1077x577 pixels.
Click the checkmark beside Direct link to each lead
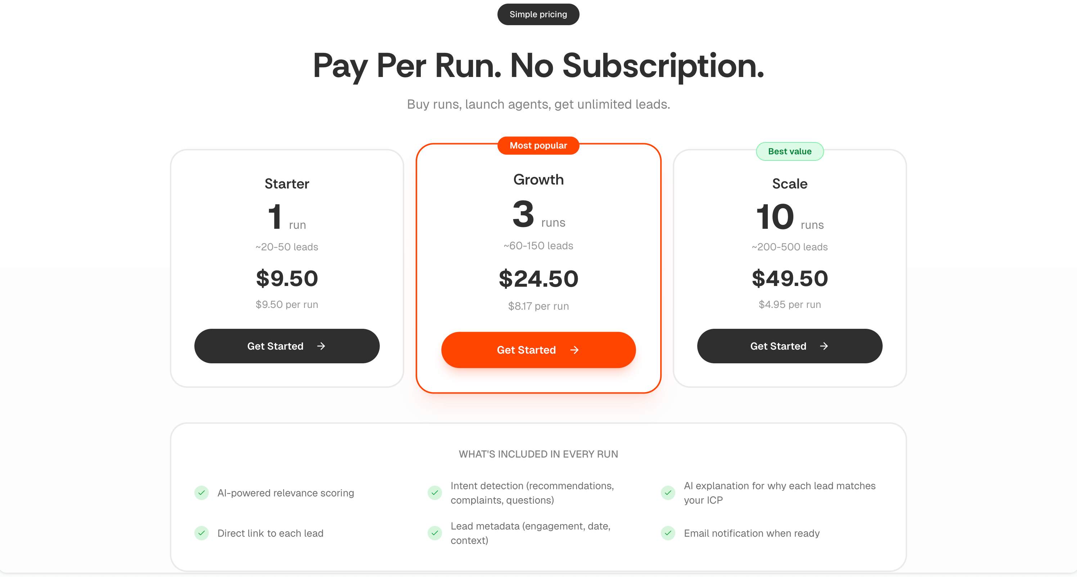tap(202, 533)
